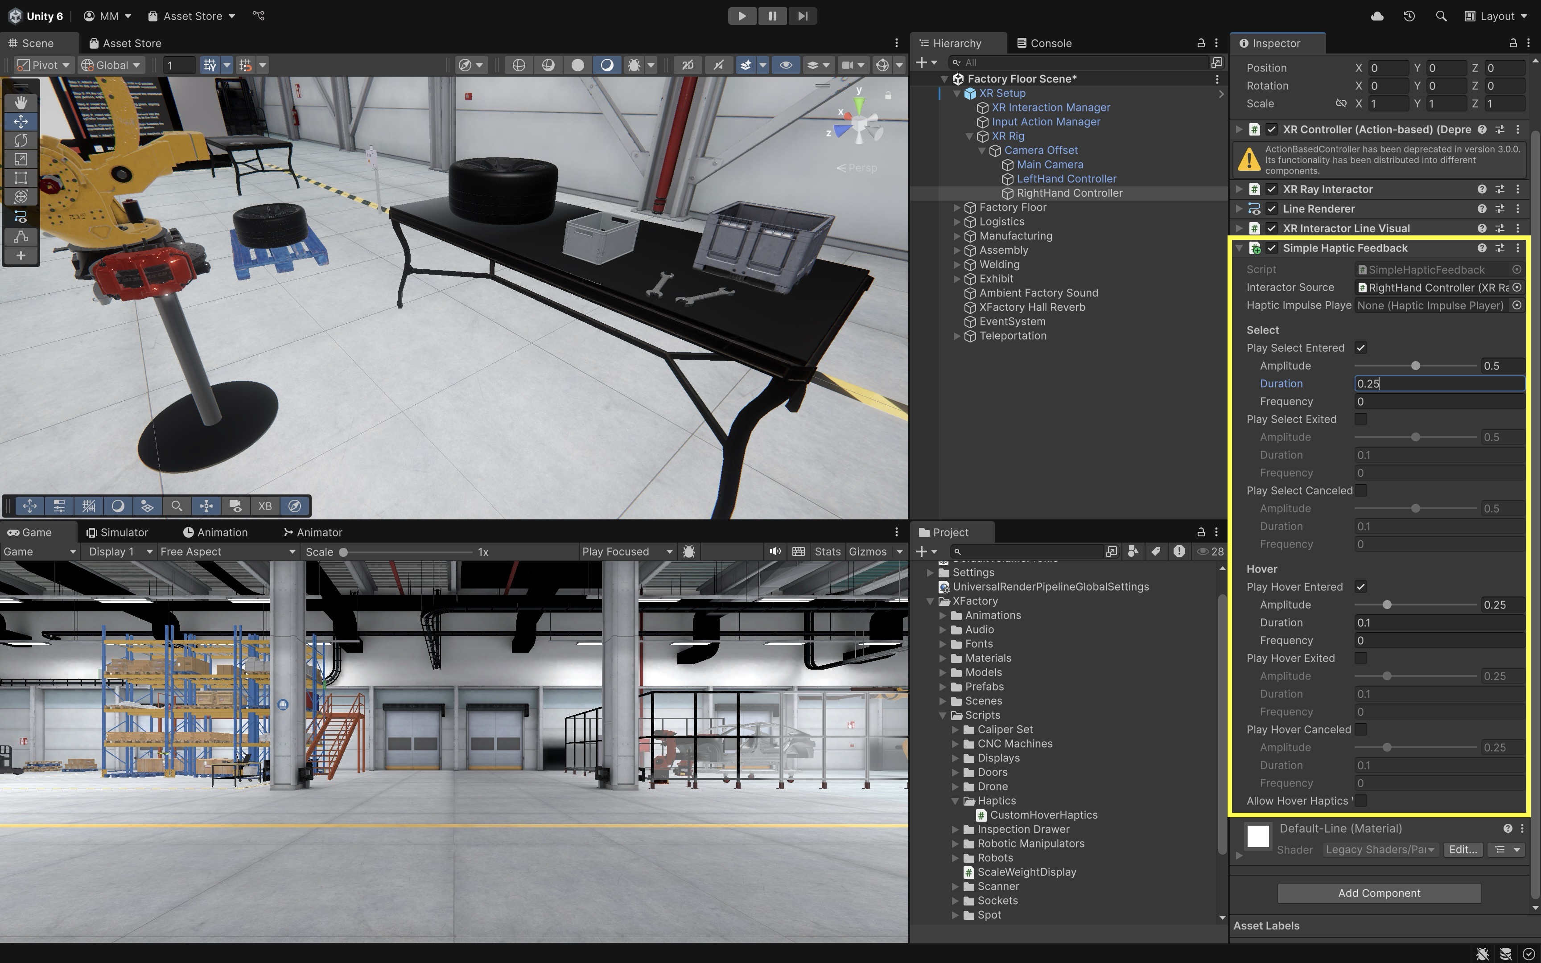Image resolution: width=1541 pixels, height=963 pixels.
Task: Click the Add Component button
Action: click(x=1379, y=893)
